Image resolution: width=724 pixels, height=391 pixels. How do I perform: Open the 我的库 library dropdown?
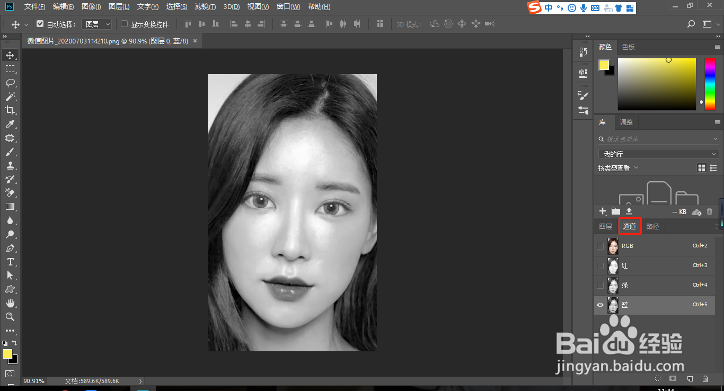(x=658, y=154)
